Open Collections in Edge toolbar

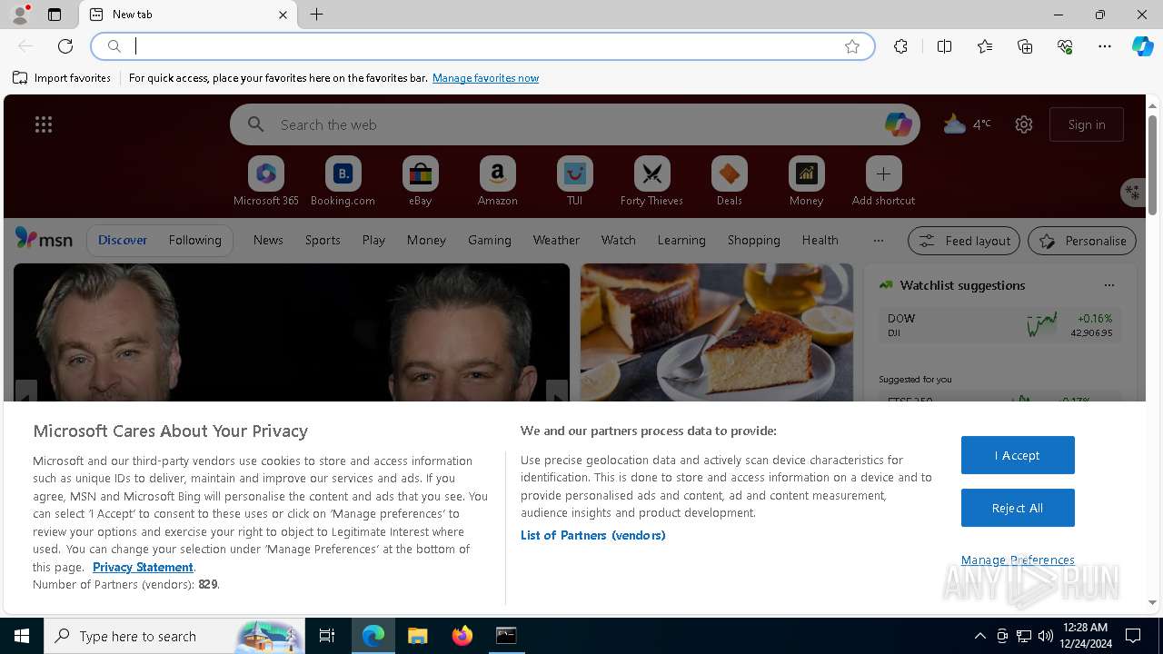pos(1025,46)
